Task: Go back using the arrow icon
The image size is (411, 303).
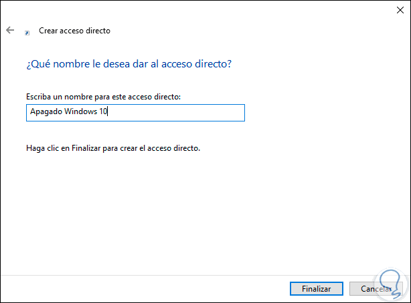Action: (10, 31)
